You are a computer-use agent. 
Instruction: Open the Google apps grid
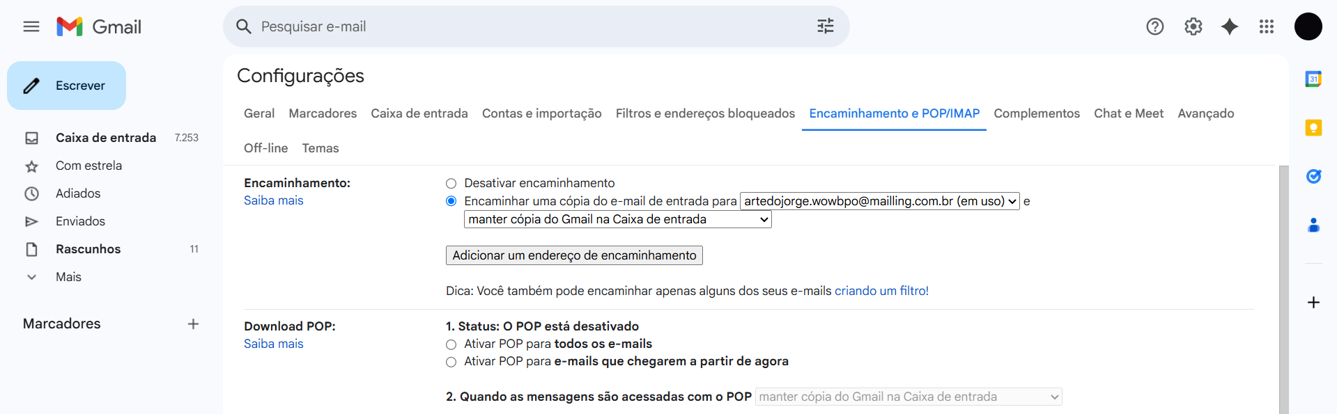[x=1266, y=26]
